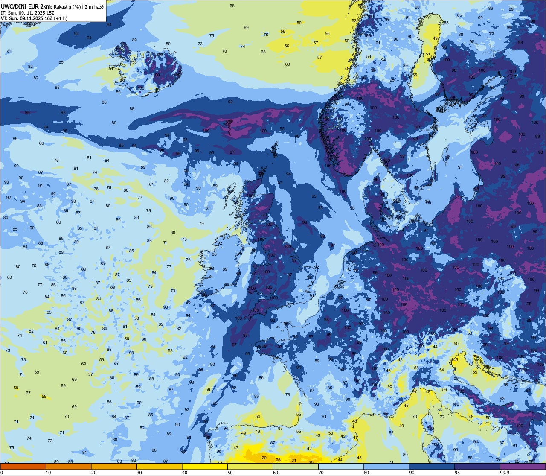Click the 80–90% medium blue legend segment
The height and width of the screenshot is (476, 546).
coord(386,467)
